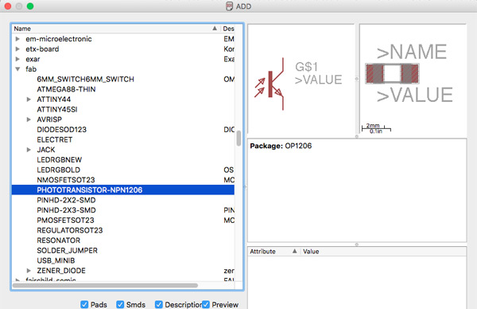Select the ATTINY45SI device

57,109
